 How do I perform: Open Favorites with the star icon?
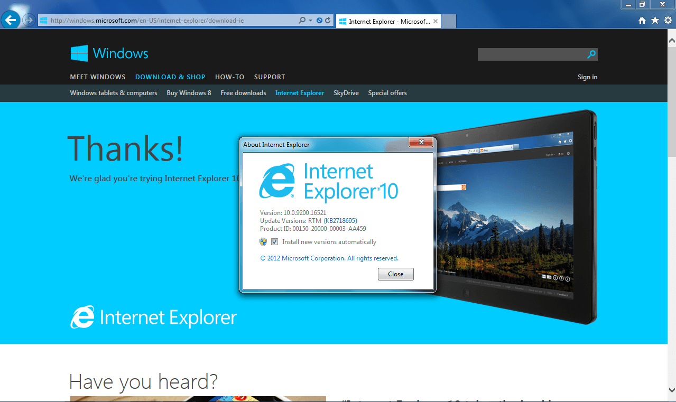(655, 20)
